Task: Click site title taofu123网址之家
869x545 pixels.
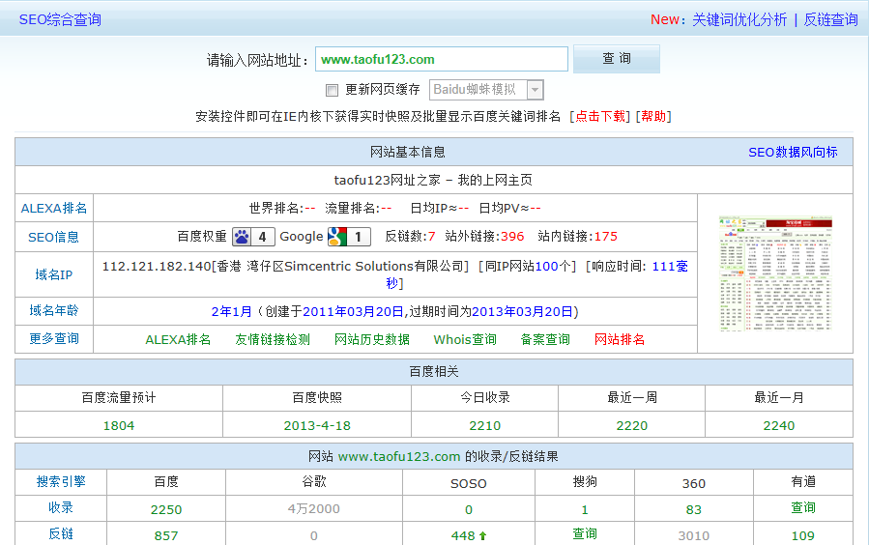Action: coord(387,180)
